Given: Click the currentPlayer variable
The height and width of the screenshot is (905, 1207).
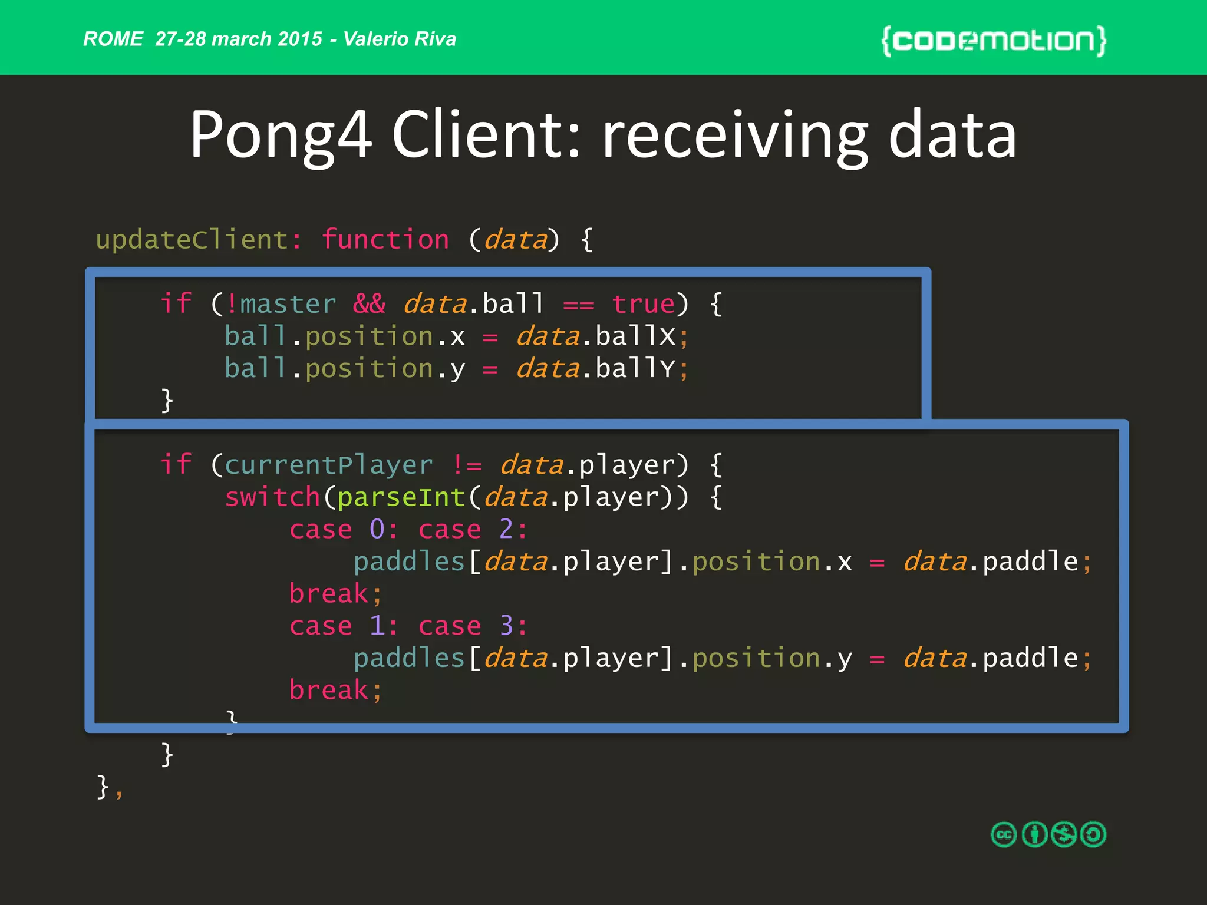Looking at the screenshot, I should (x=329, y=465).
